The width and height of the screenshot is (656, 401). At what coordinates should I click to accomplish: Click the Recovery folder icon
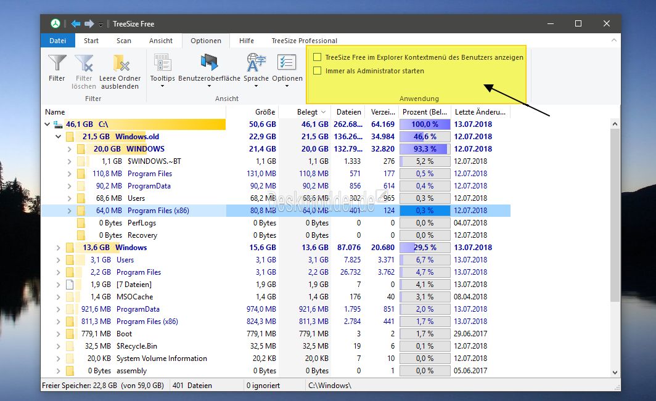81,235
